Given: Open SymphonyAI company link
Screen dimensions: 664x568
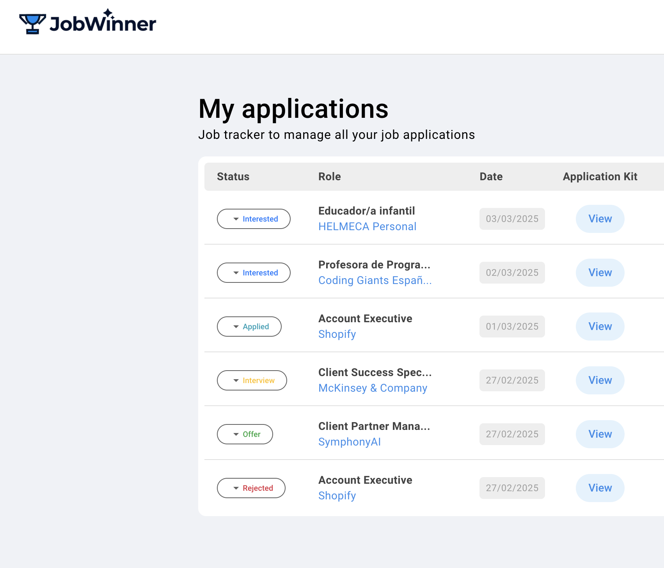Looking at the screenshot, I should pyautogui.click(x=350, y=442).
